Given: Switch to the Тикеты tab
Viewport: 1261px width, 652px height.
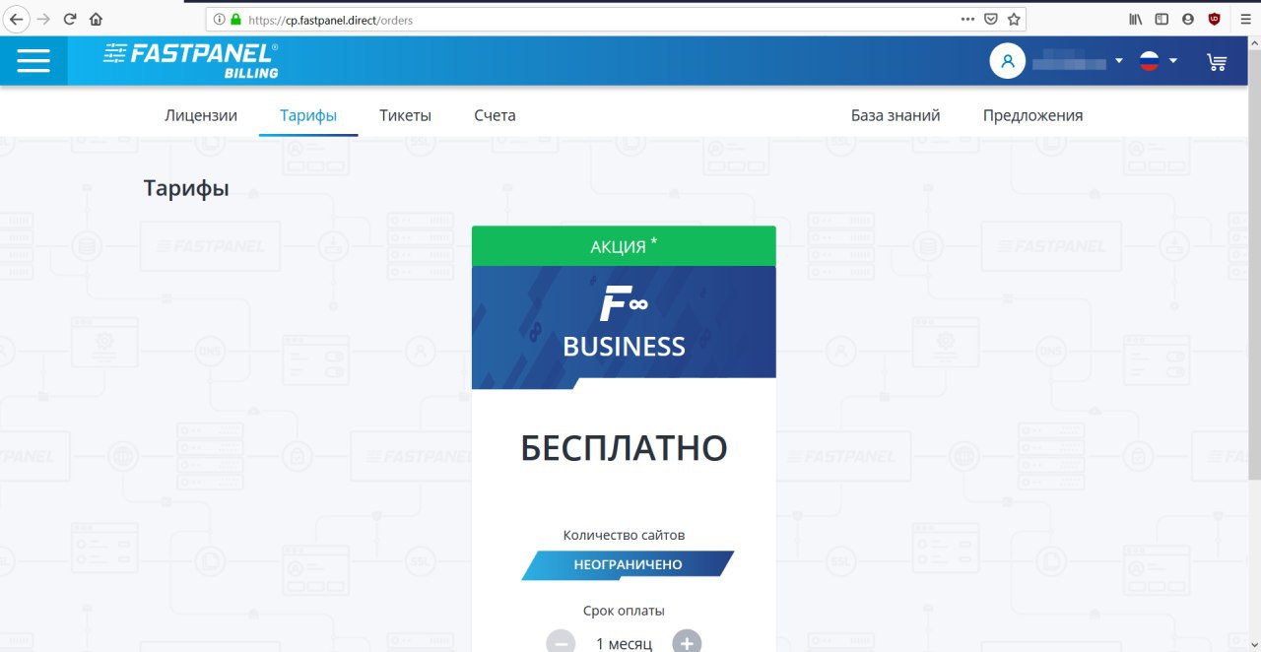Looking at the screenshot, I should point(405,115).
